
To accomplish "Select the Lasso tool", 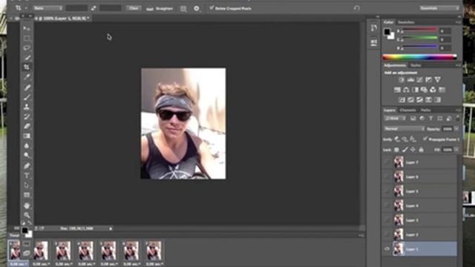I will (27, 47).
